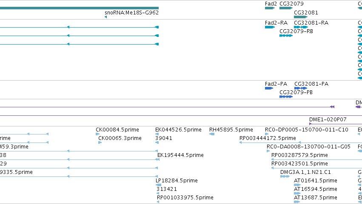Image resolution: width=362 pixels, height=204 pixels.
Task: Click the Fad2-RA transcript glyph
Action: (270, 27)
